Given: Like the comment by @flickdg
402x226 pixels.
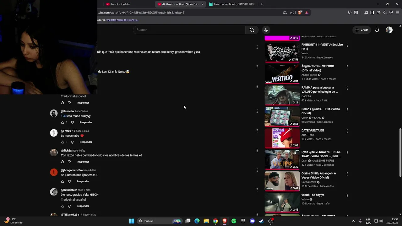Looking at the screenshot, I should [62, 162].
